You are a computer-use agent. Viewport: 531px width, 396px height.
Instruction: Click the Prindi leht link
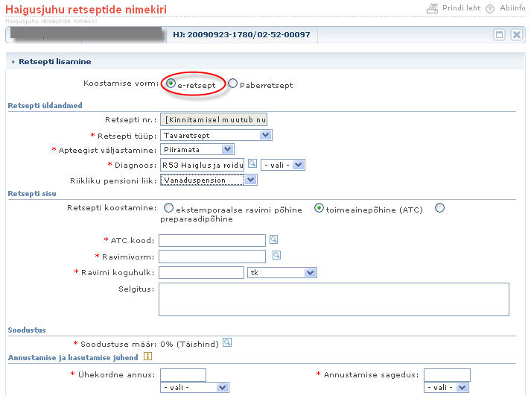[x=462, y=9]
